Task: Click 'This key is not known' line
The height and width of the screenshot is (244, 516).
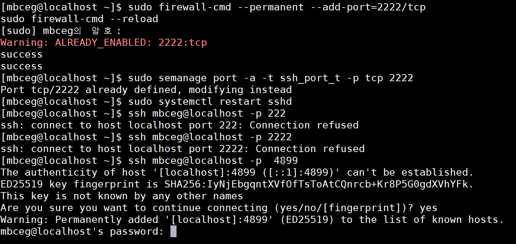Action: click(x=122, y=196)
